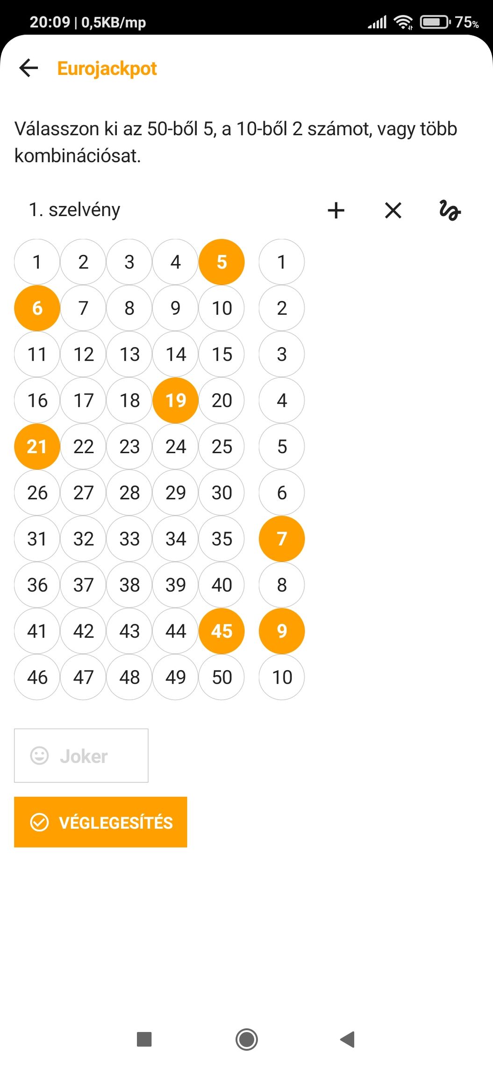493x1069 pixels.
Task: Deselect euro number 9
Action: click(x=282, y=631)
